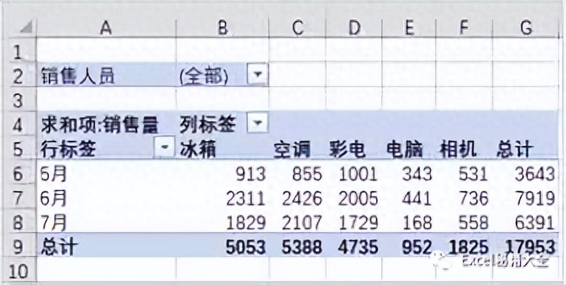Click the cell with value 2107
The height and width of the screenshot is (285, 566).
297,223
